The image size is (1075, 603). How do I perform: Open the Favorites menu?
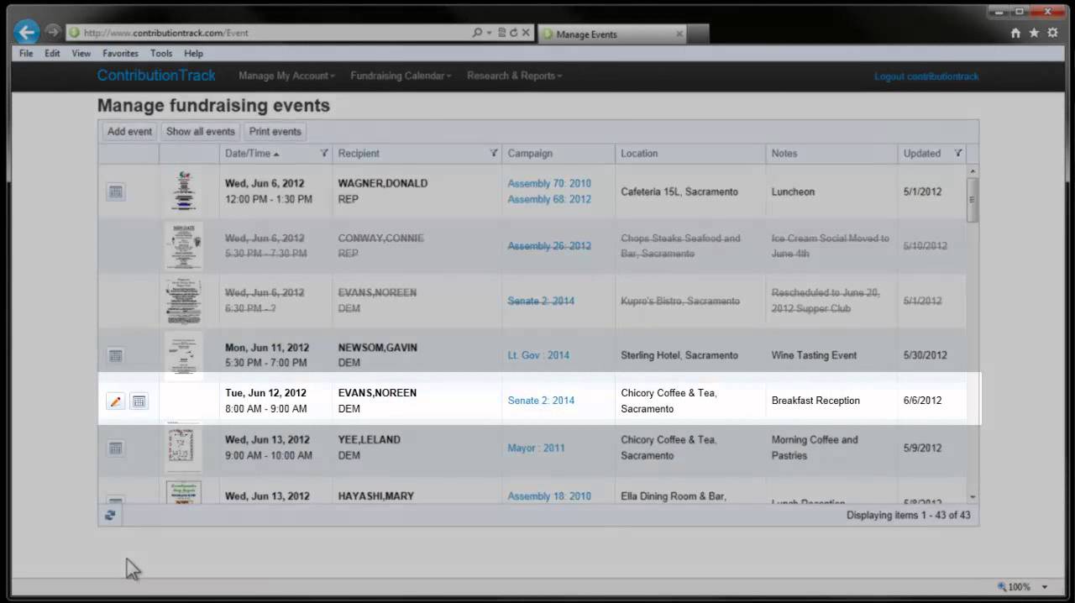click(120, 53)
